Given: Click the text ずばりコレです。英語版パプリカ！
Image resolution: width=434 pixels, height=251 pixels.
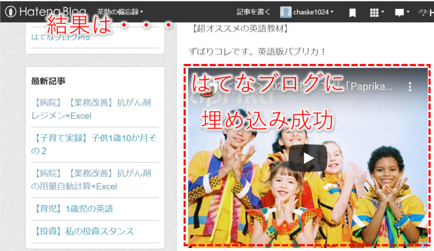Looking at the screenshot, I should (257, 51).
